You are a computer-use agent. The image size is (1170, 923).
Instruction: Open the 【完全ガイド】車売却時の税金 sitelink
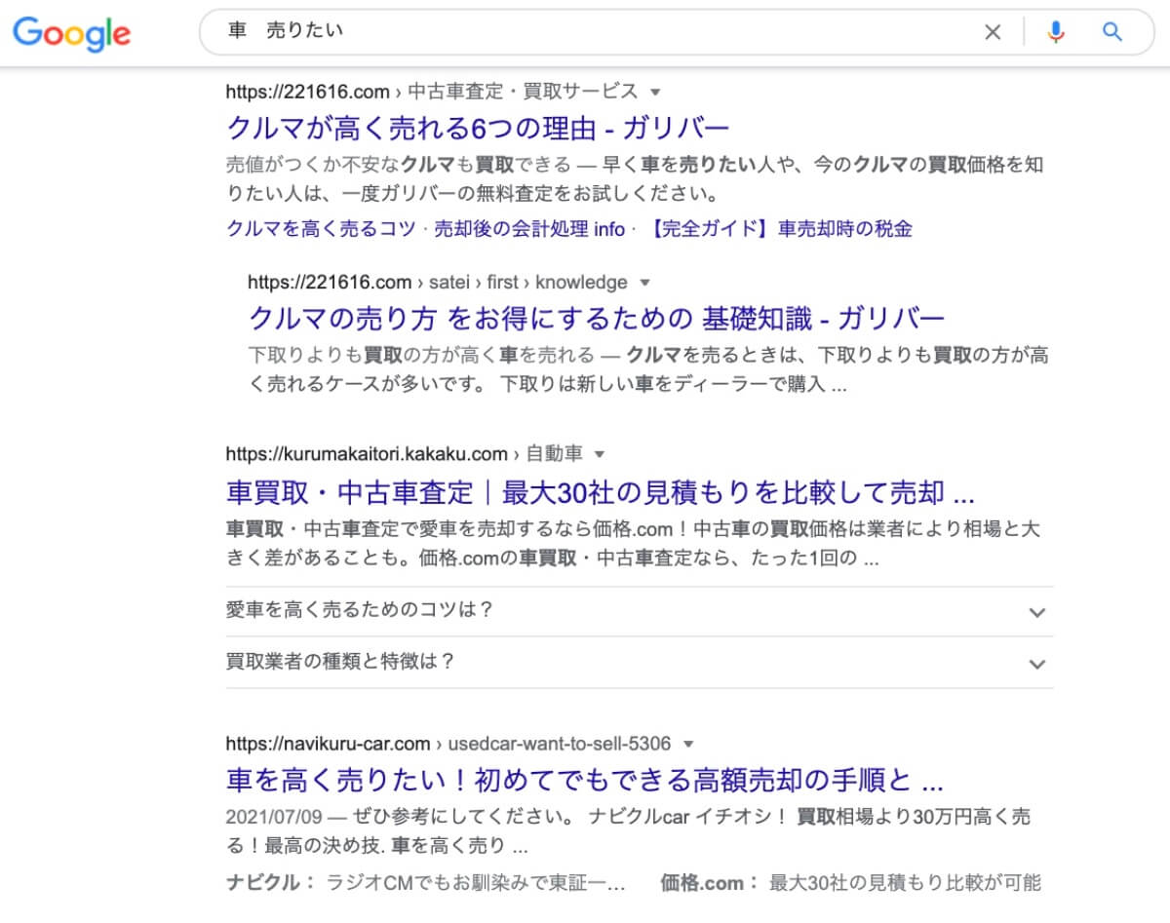(779, 229)
